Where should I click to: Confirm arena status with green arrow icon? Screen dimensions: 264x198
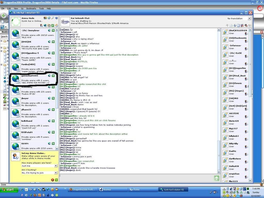(56, 180)
